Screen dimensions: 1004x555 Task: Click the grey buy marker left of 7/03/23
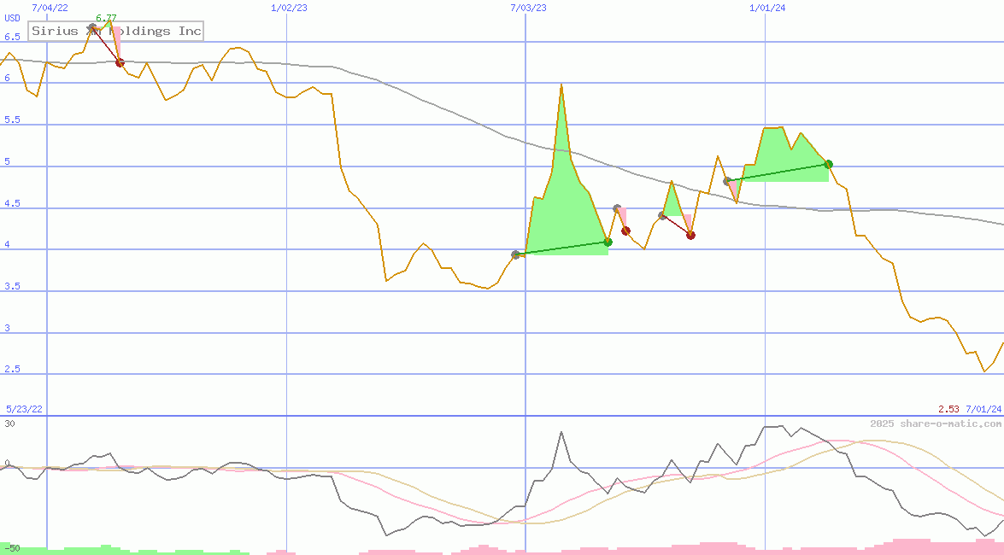pyautogui.click(x=516, y=254)
